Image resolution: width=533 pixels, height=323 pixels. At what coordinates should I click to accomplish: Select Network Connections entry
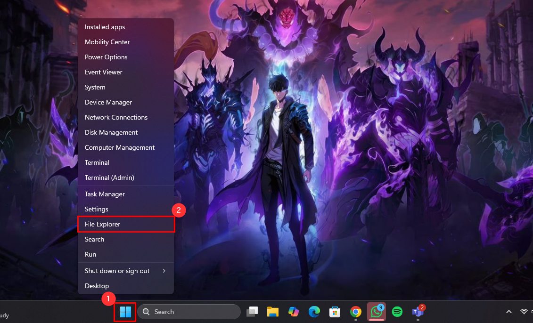click(126, 117)
